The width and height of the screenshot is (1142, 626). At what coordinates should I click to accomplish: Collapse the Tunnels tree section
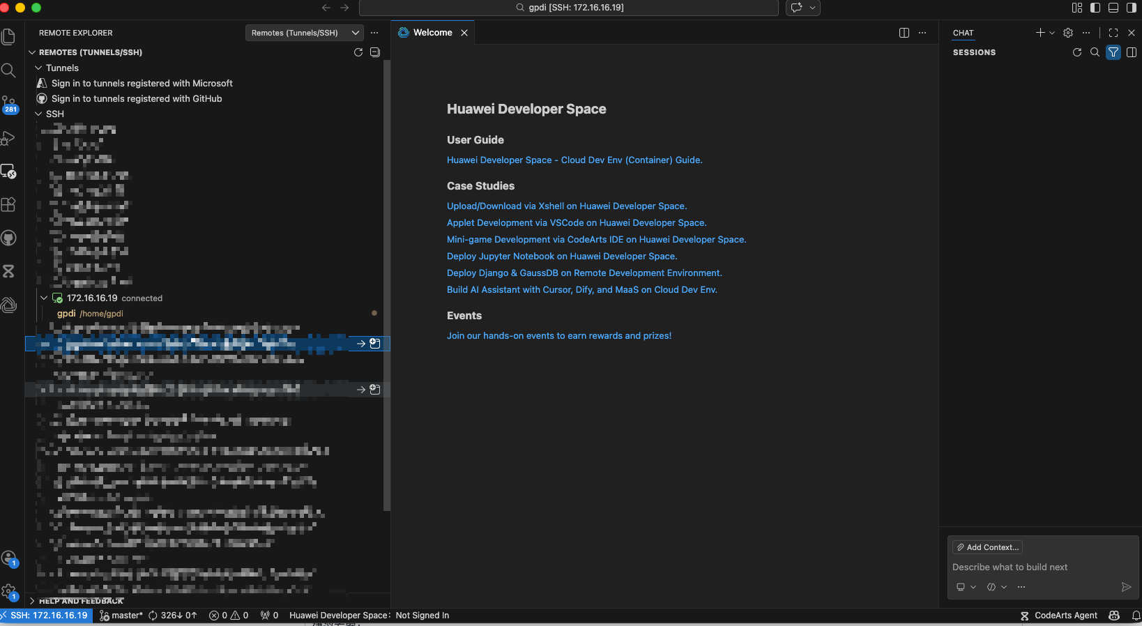coord(39,68)
